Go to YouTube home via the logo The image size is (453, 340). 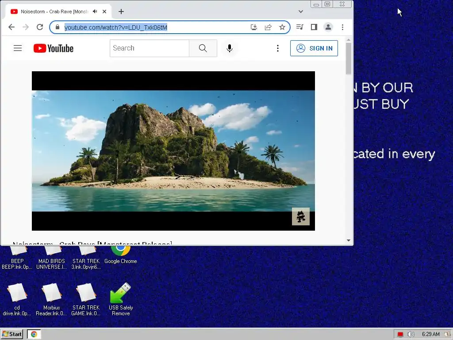[x=54, y=48]
